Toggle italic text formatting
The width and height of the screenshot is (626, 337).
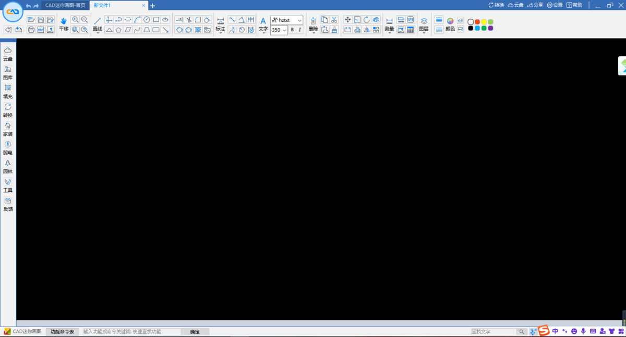coord(298,30)
